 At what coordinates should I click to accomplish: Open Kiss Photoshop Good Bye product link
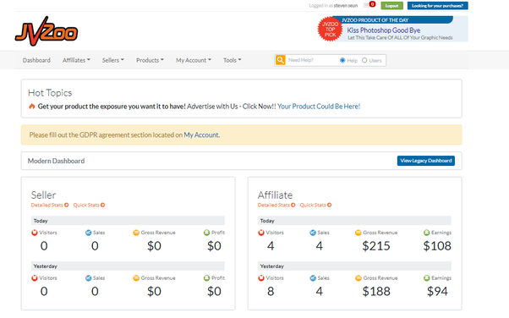click(x=384, y=30)
